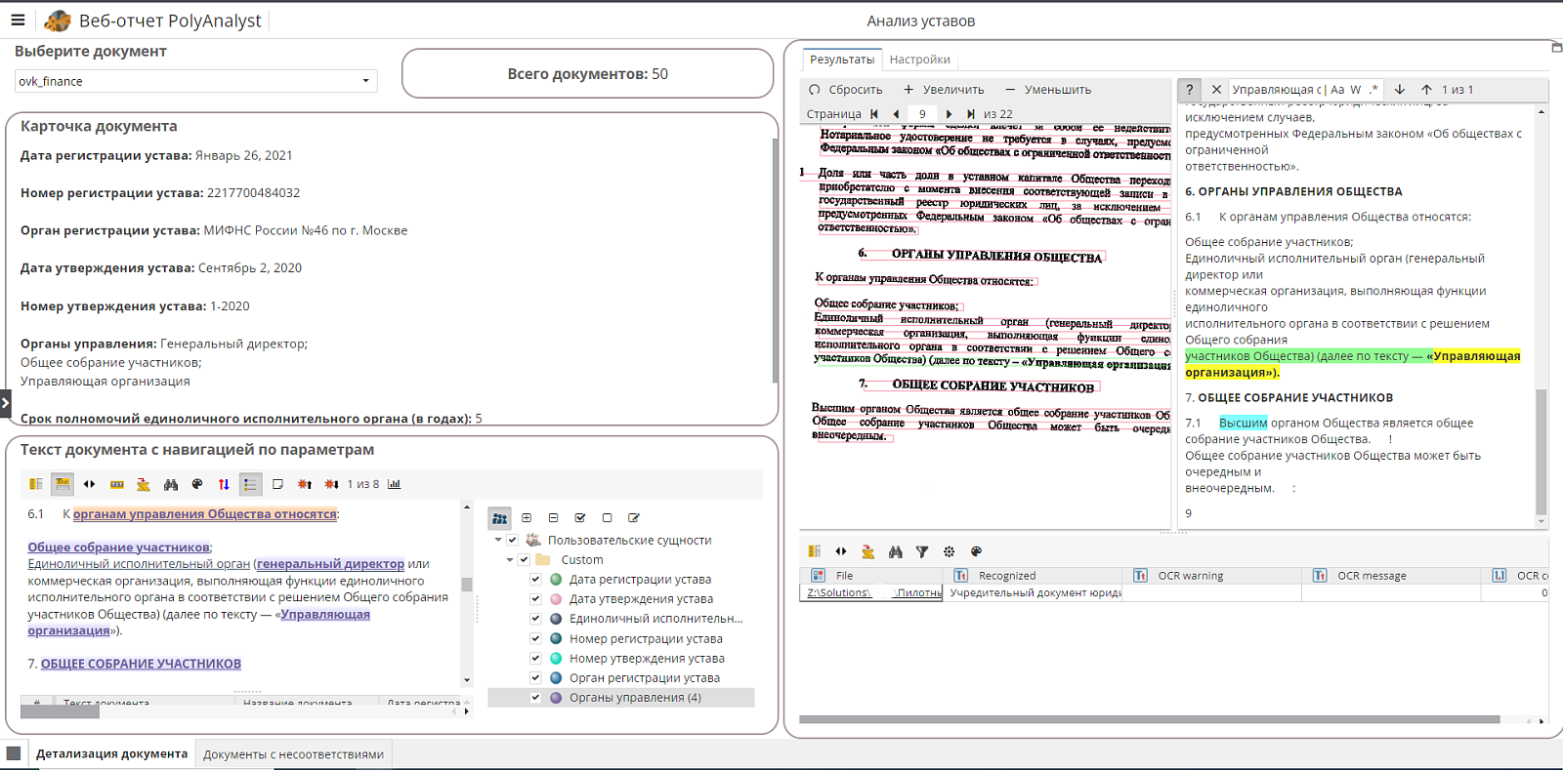Toggle regex '.*' search option
Viewport: 1563px width, 770px height.
pos(1373,90)
